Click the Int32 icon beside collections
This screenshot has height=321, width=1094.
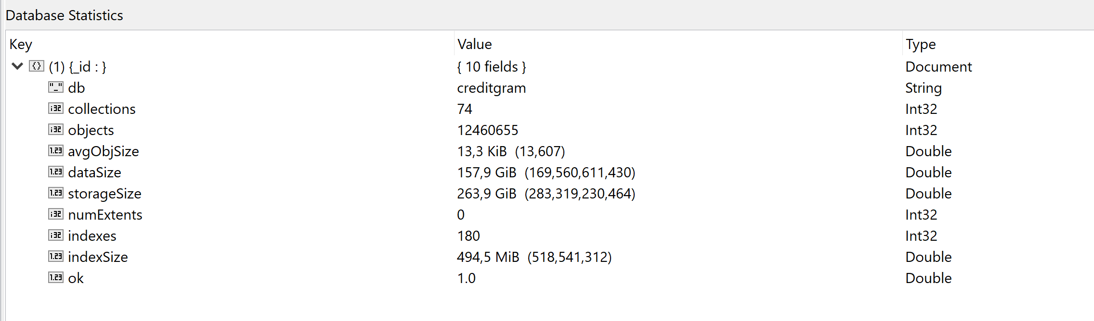[x=56, y=109]
